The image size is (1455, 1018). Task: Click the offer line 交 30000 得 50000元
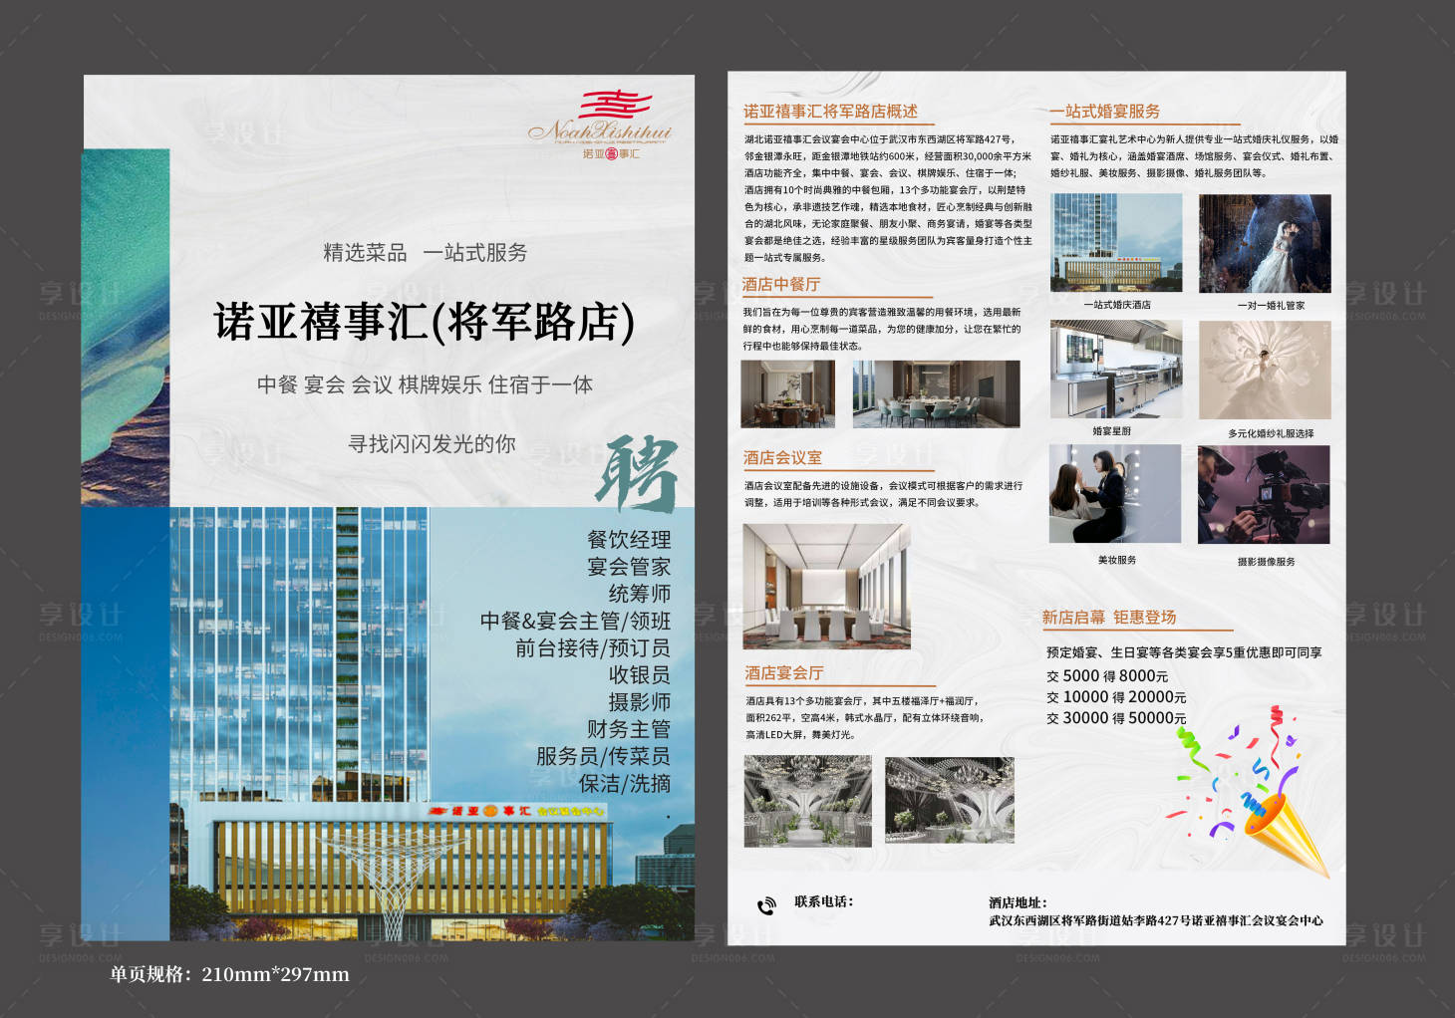tap(1116, 718)
